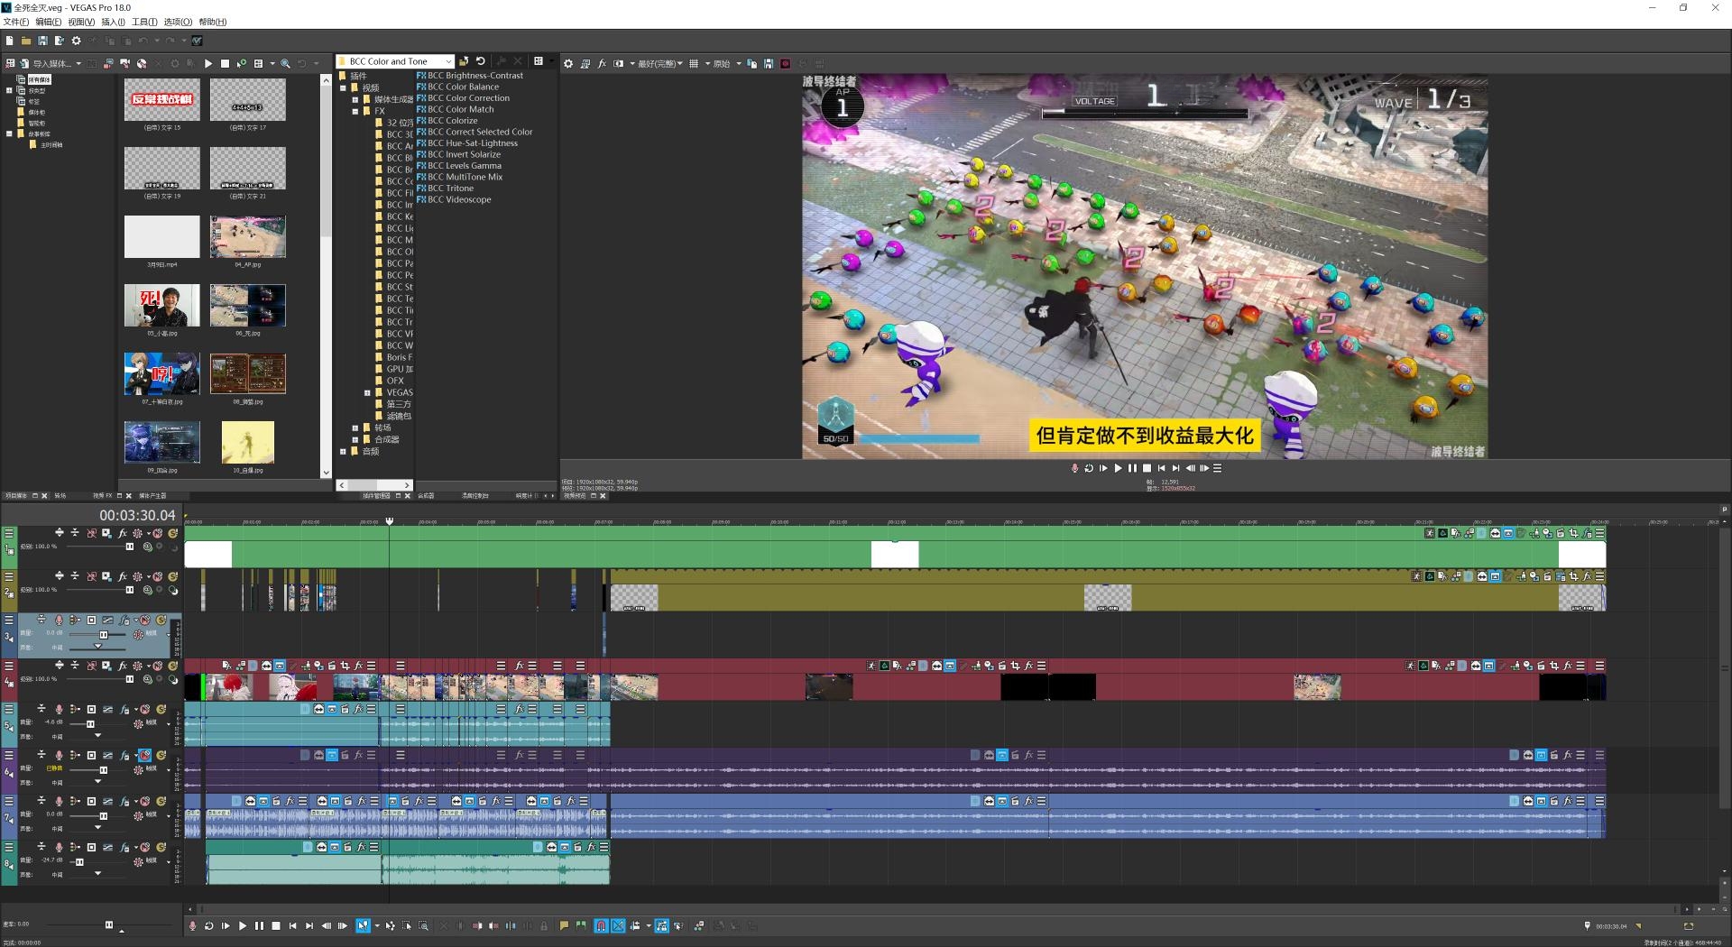Save the project with the floppy disk icon
The width and height of the screenshot is (1732, 947).
point(42,41)
